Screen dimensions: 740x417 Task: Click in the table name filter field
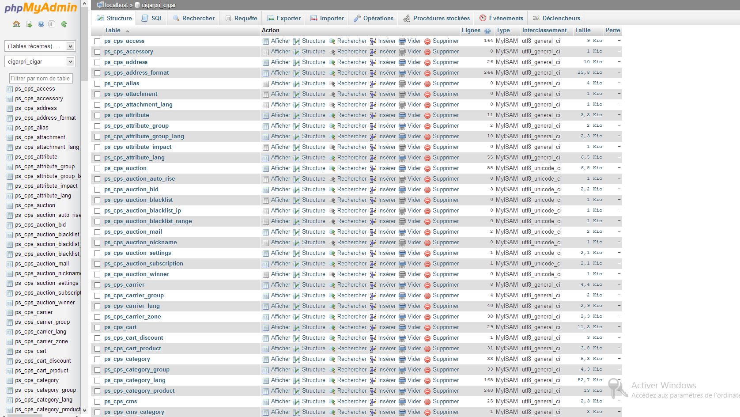pos(41,78)
